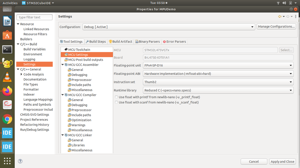Expand the Code Analysis node
Viewport: 300px width, 168px height.
[21, 74]
